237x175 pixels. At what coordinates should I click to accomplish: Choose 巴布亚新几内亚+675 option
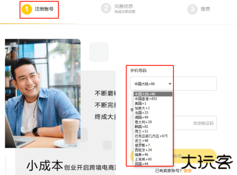(153, 136)
